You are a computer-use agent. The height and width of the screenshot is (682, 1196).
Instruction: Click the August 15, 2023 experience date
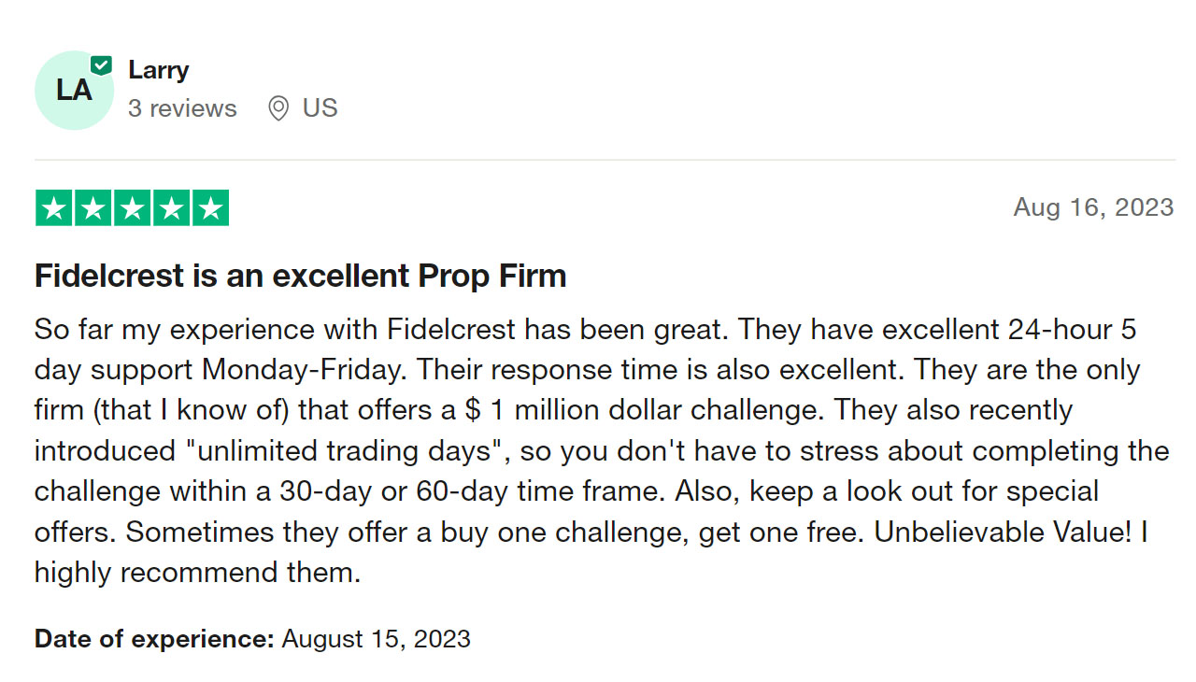click(377, 639)
